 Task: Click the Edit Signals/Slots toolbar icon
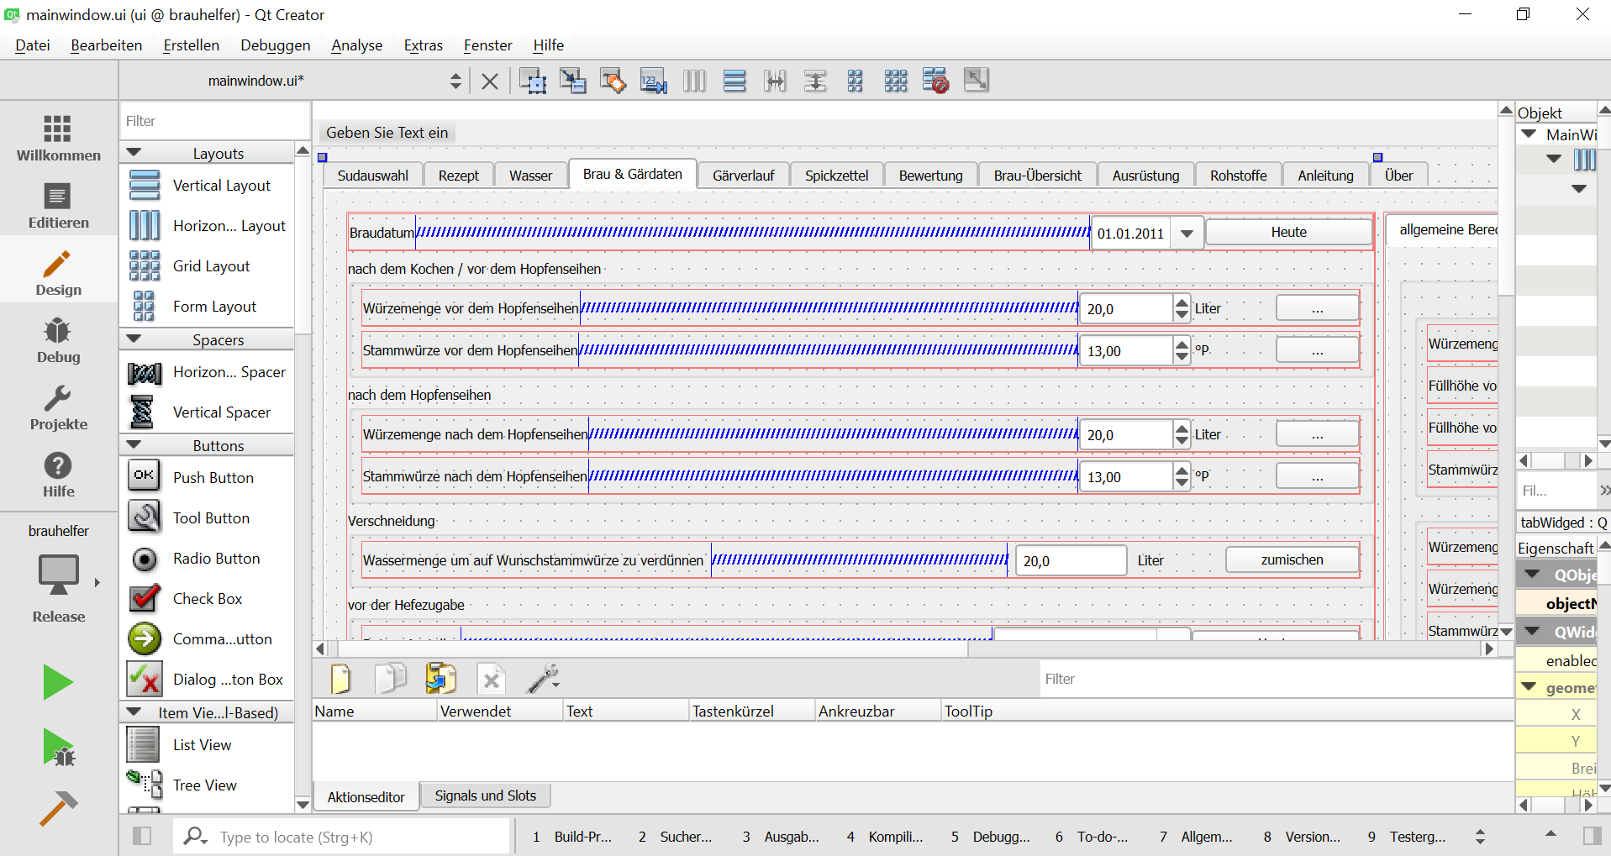tap(572, 81)
